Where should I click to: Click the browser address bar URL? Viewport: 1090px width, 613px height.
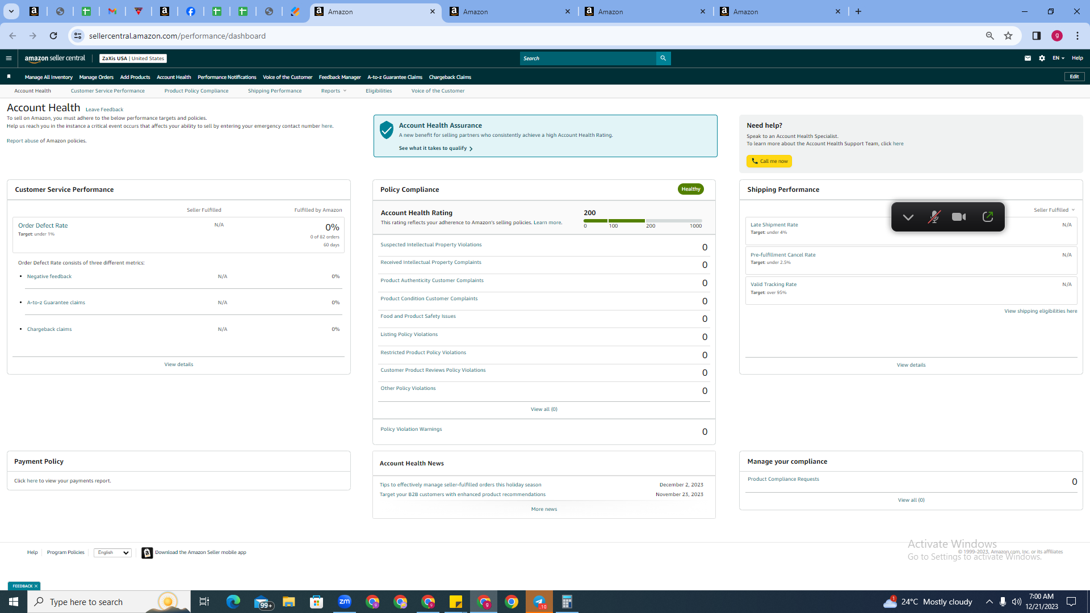pyautogui.click(x=177, y=36)
